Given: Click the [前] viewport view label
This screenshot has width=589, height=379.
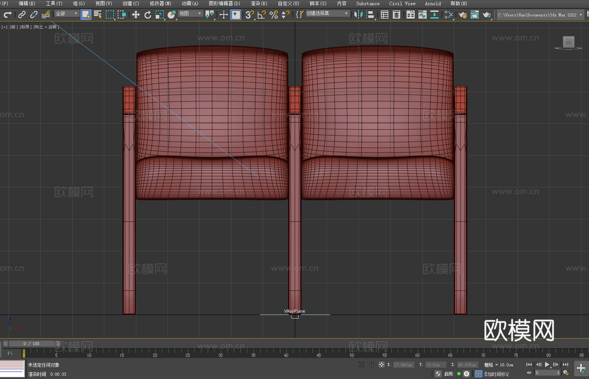Looking at the screenshot, I should pyautogui.click(x=13, y=27).
